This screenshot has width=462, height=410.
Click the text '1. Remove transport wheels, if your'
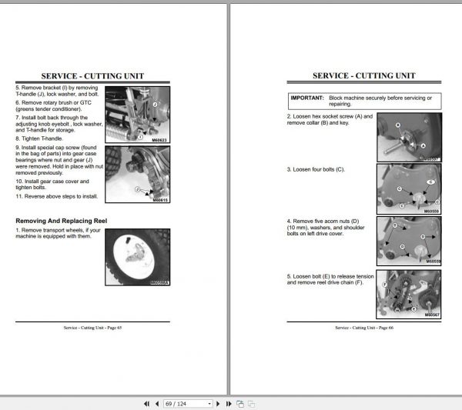coord(58,230)
